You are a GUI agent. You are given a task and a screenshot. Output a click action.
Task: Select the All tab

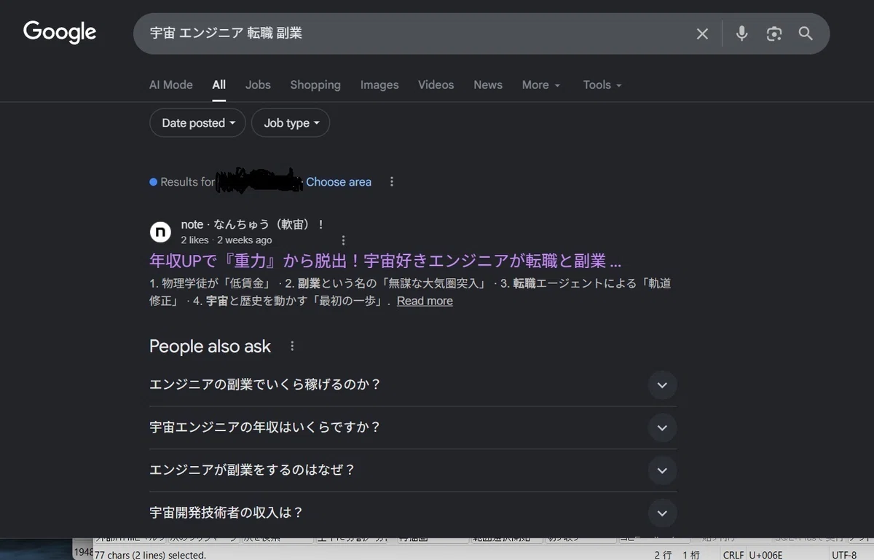219,85
